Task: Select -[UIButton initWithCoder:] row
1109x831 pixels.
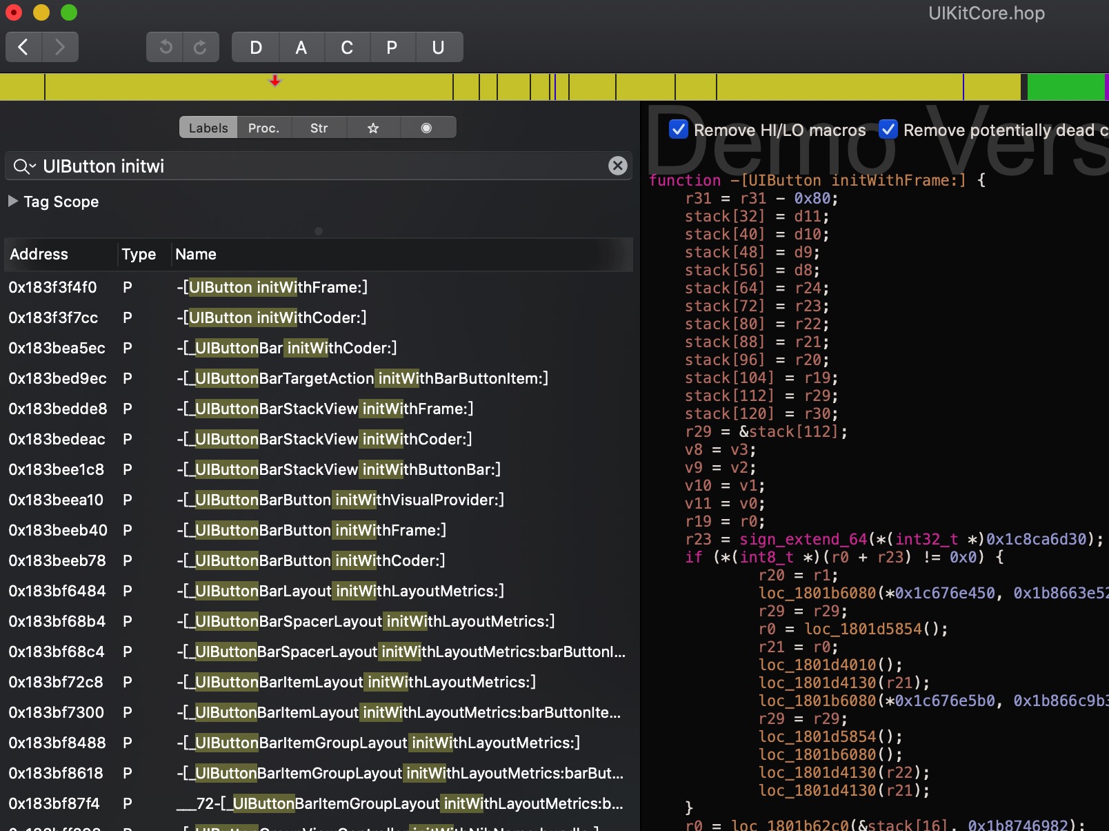Action: click(317, 317)
